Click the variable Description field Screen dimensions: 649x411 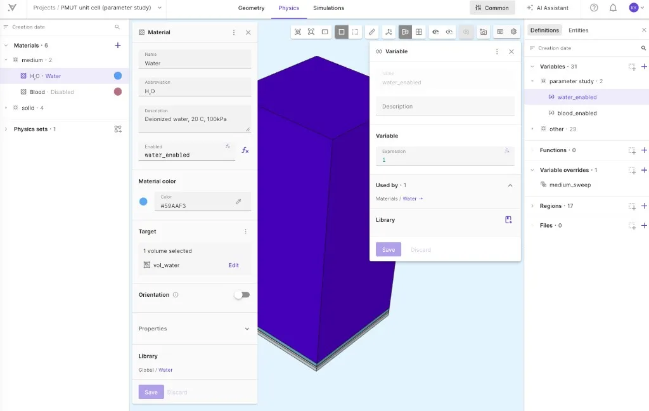click(445, 106)
